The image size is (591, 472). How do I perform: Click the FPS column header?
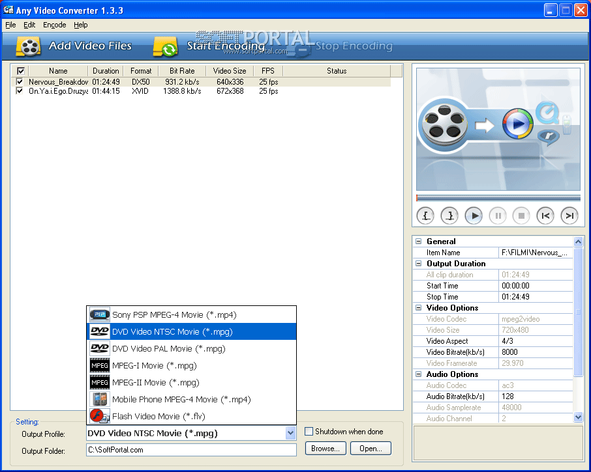click(x=268, y=71)
